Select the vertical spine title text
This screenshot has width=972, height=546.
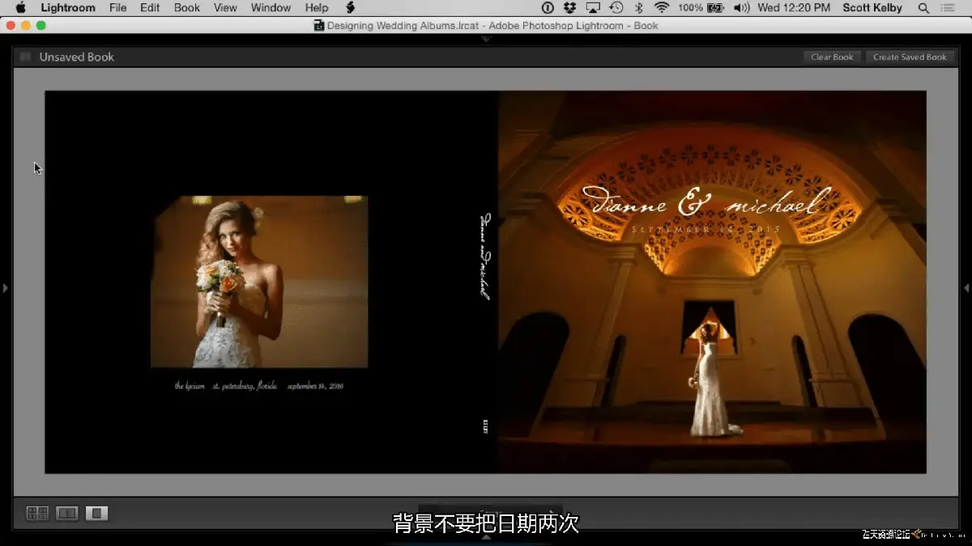pyautogui.click(x=485, y=256)
